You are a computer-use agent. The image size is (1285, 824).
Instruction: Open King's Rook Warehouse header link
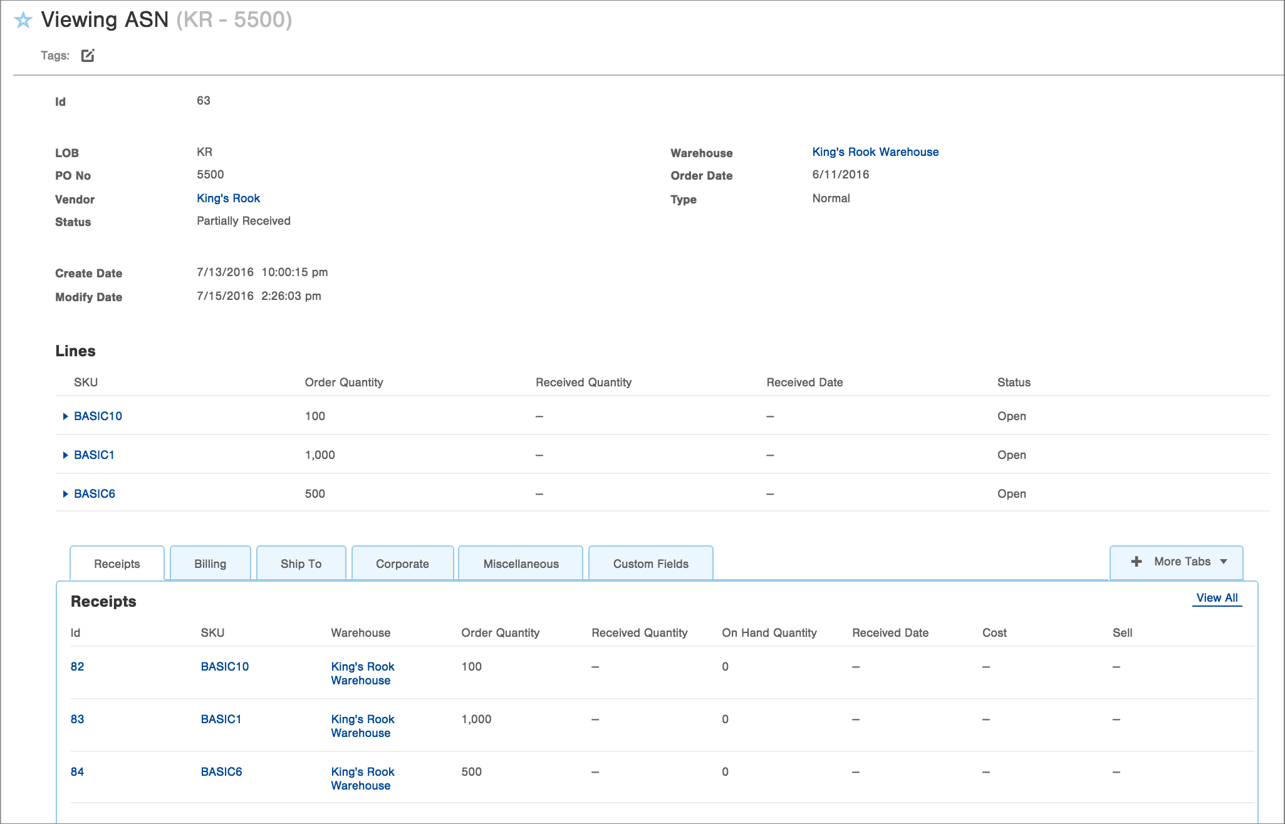(x=875, y=152)
